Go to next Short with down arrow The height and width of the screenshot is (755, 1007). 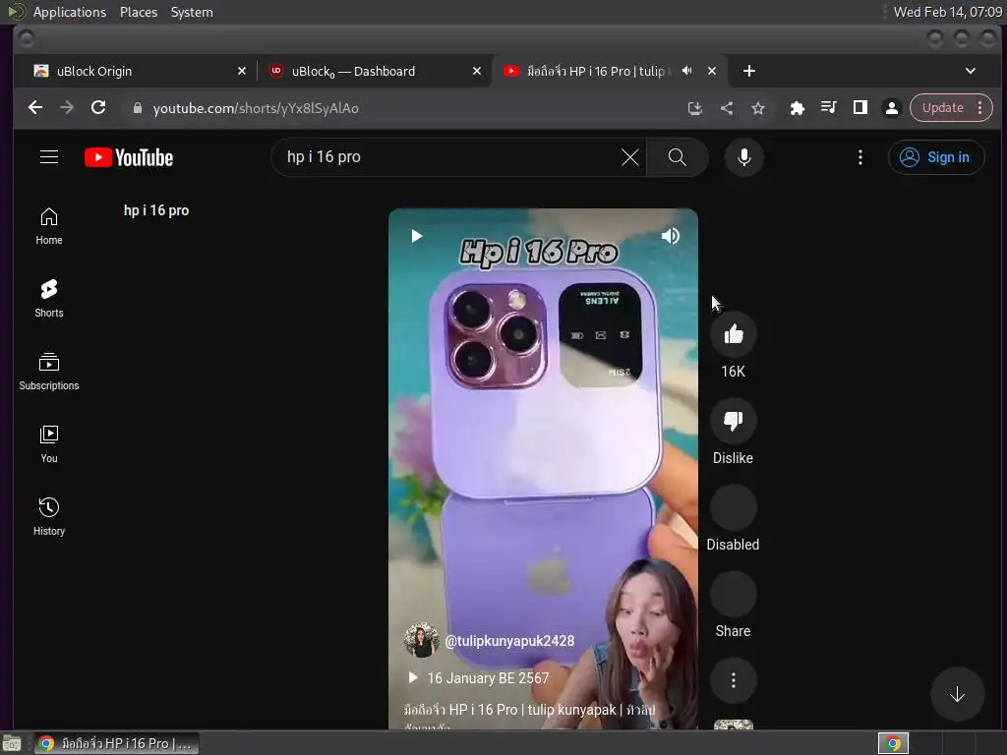click(x=957, y=694)
